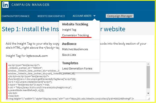The width and height of the screenshot is (156, 103).
Task: Click the LinkedIn logo icon
Action: coord(6,5)
